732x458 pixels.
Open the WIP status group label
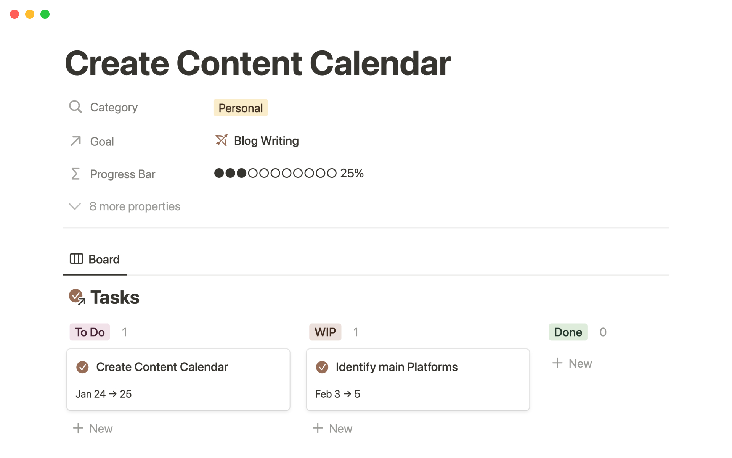[x=325, y=332]
